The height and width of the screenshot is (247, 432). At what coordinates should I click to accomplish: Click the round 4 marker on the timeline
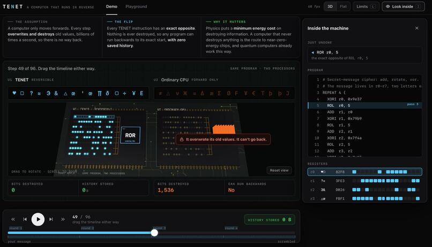tap(231, 228)
